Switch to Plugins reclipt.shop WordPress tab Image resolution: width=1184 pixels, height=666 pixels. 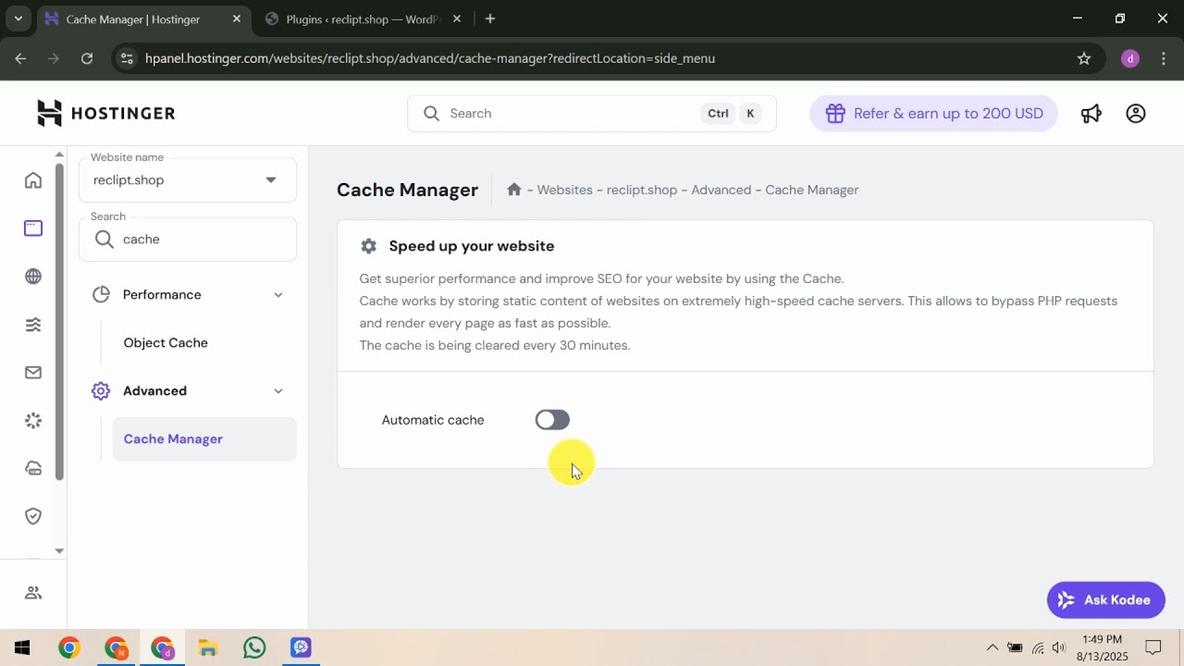pyautogui.click(x=363, y=18)
